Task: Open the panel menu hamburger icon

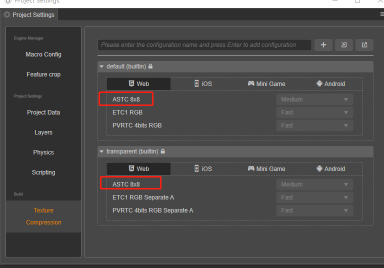Action: click(x=382, y=14)
